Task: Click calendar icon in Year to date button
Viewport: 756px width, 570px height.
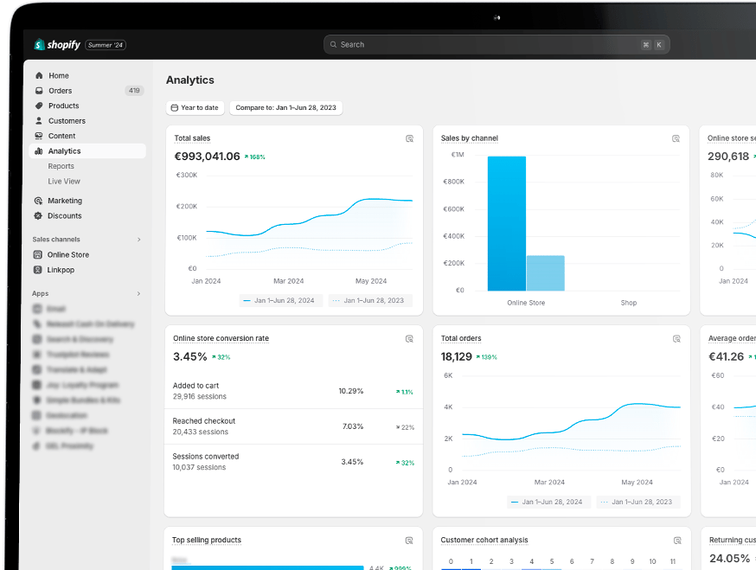Action: (175, 107)
